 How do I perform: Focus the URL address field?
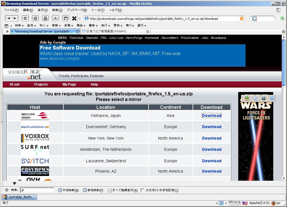click(164, 19)
